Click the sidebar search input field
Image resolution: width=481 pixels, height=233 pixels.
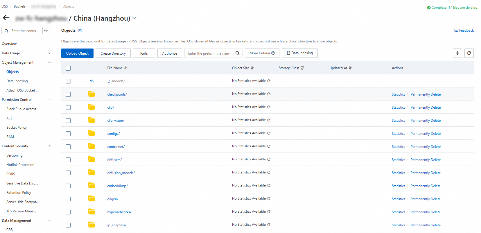21,31
